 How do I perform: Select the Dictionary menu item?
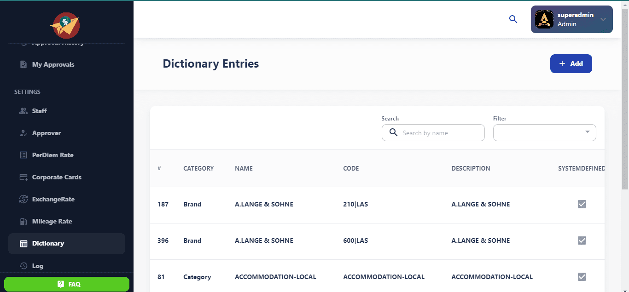48,243
